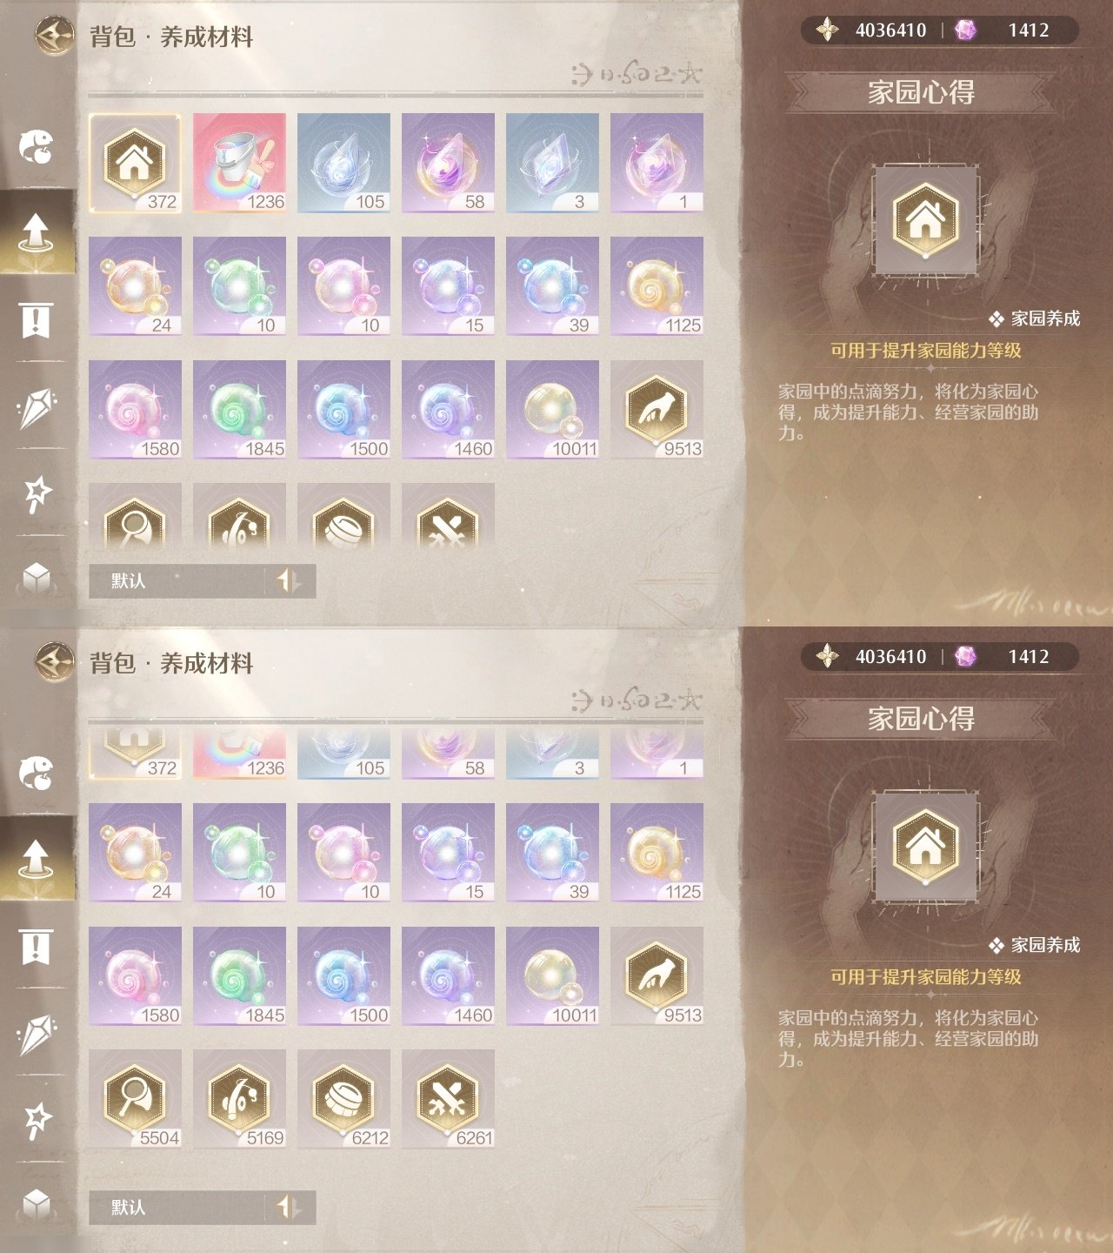Image resolution: width=1113 pixels, height=1253 pixels.
Task: Select the fishing badge item showing 5169
Action: tap(239, 1099)
